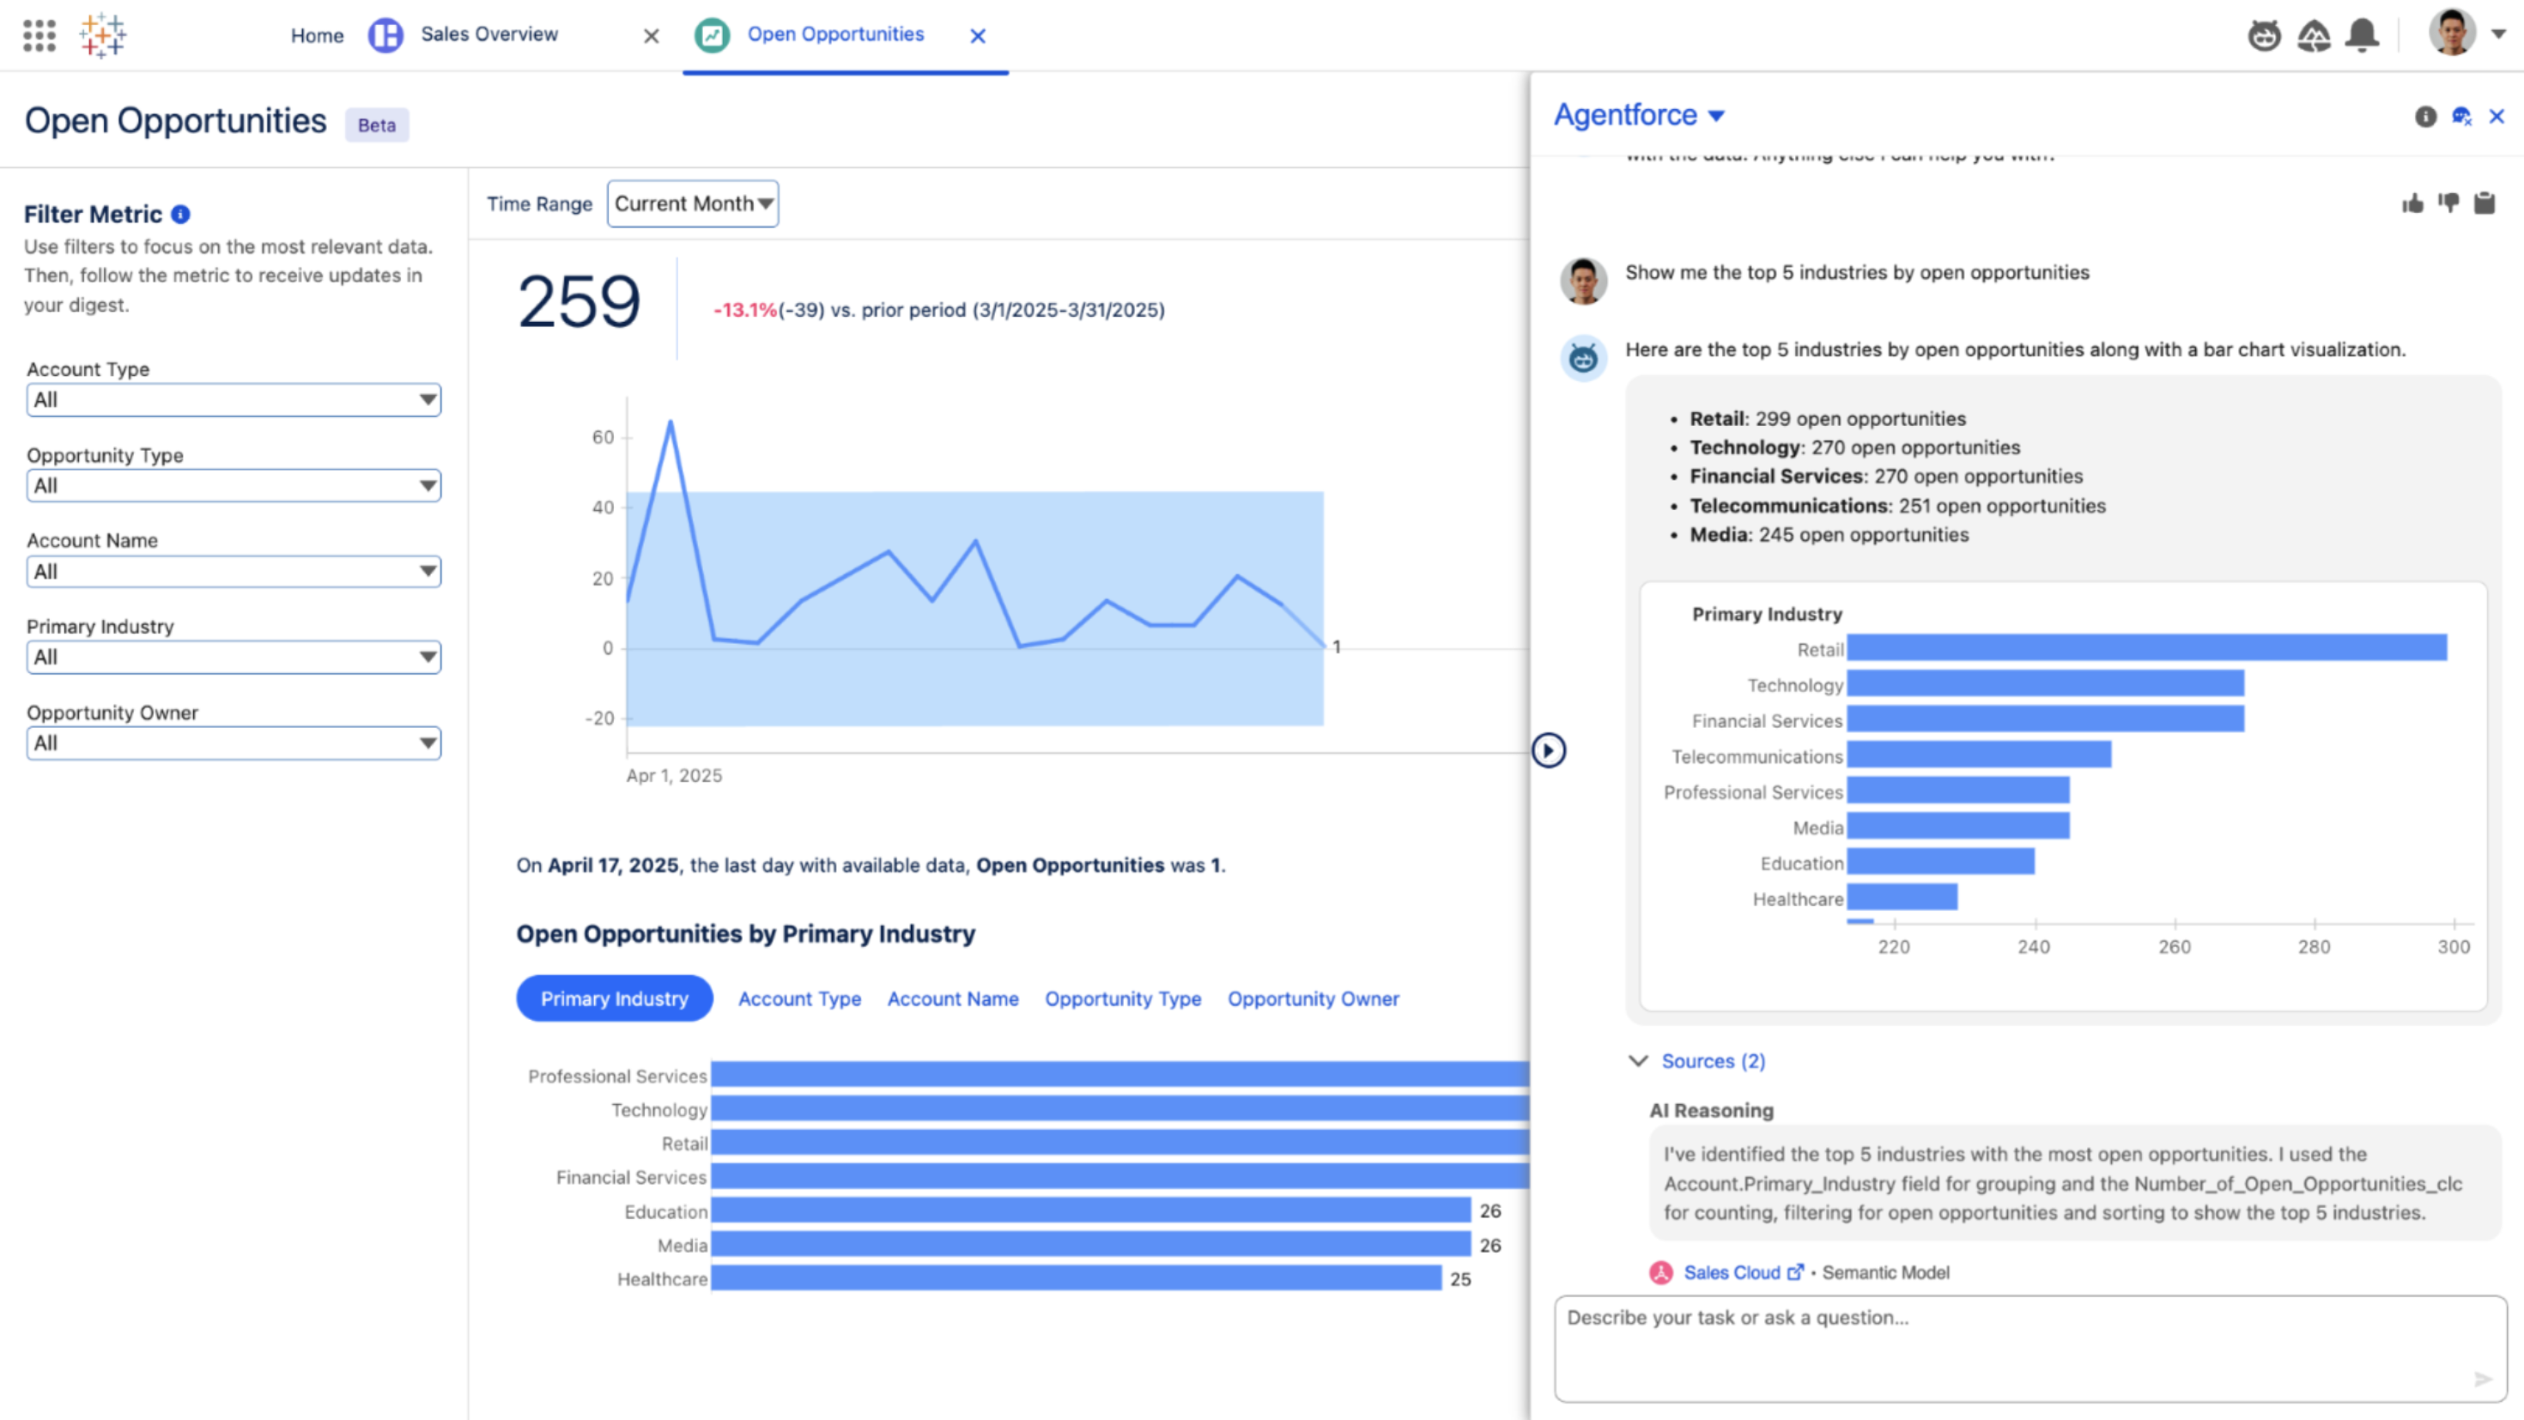The height and width of the screenshot is (1420, 2524).
Task: Open the app launcher grid icon
Action: click(39, 35)
